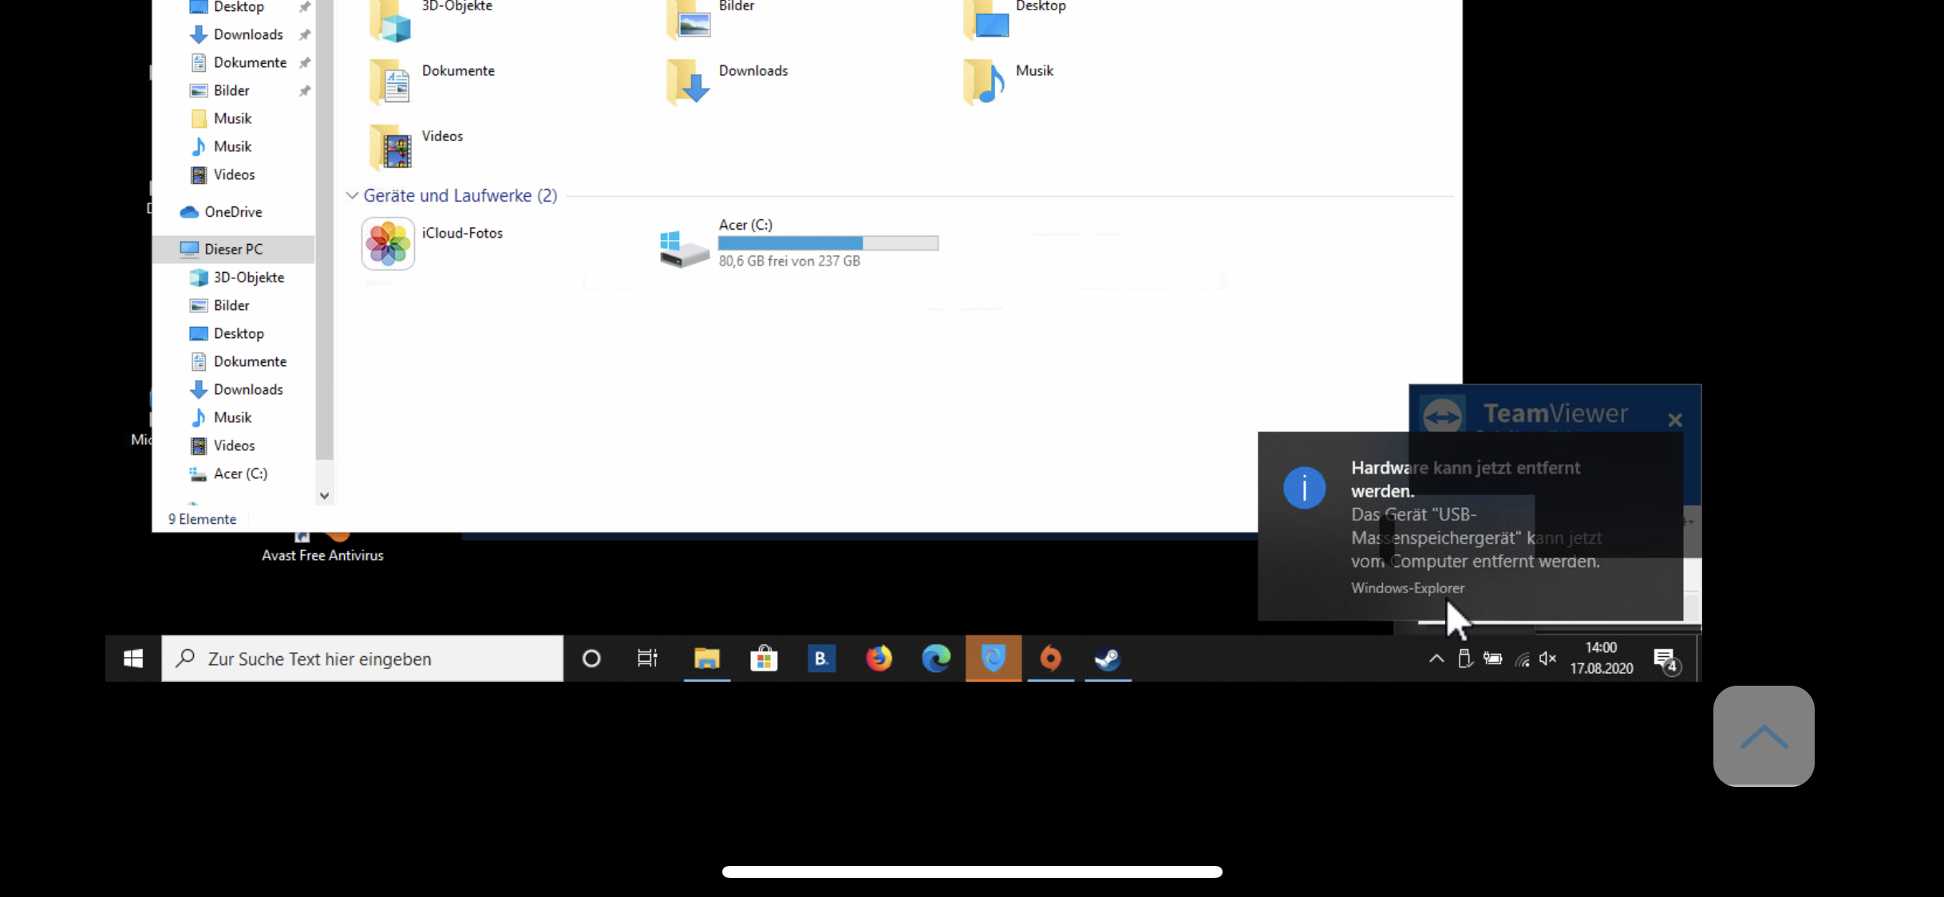The image size is (1944, 897).
Task: Show hidden system tray icons
Action: (1436, 659)
